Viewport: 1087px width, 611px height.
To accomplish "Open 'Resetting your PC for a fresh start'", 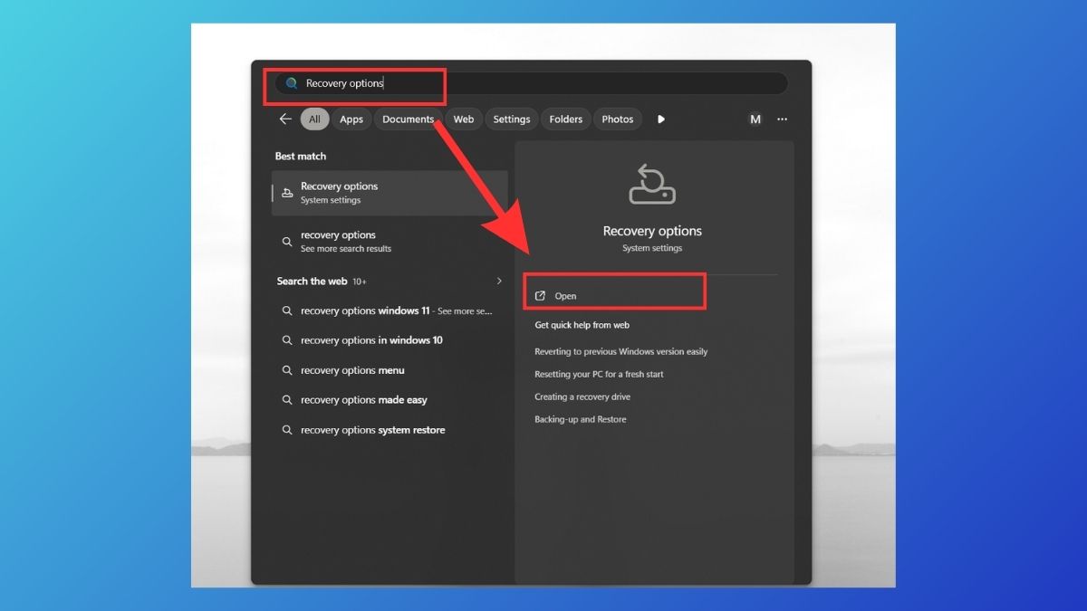I will coord(600,374).
